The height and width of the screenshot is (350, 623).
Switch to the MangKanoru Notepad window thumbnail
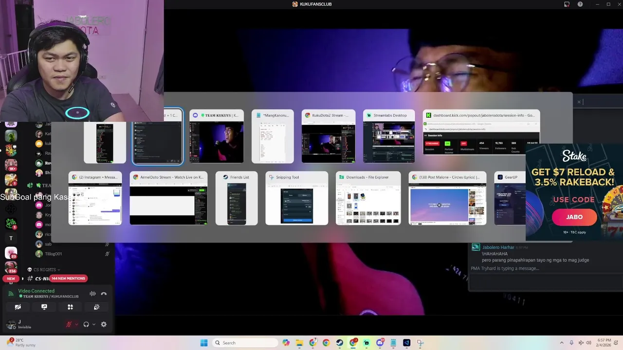[x=273, y=137]
